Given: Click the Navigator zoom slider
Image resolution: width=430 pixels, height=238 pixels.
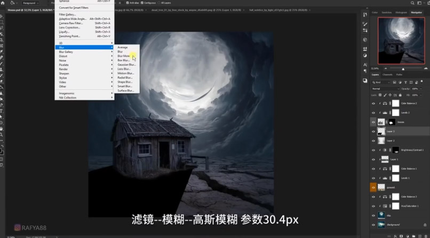Looking at the screenshot, I should [403, 68].
